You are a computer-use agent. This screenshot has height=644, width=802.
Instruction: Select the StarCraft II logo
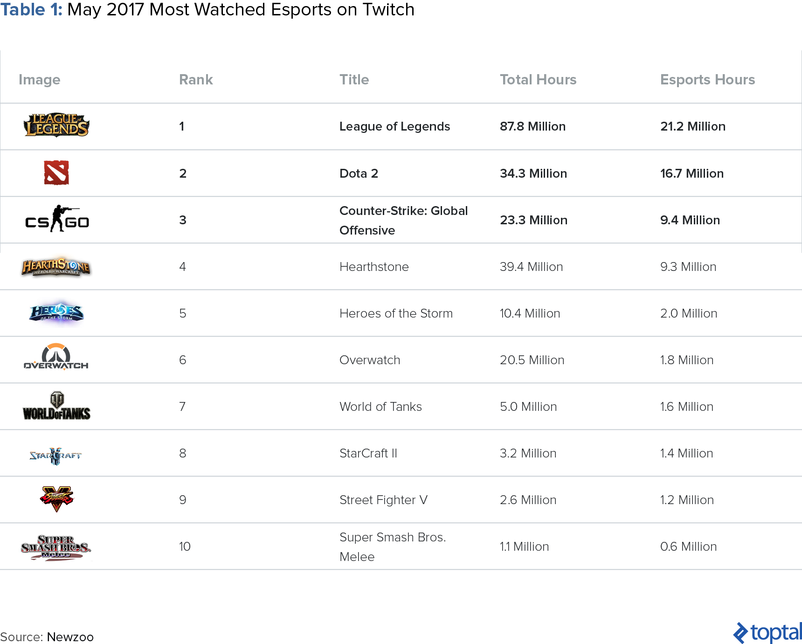[x=55, y=455]
